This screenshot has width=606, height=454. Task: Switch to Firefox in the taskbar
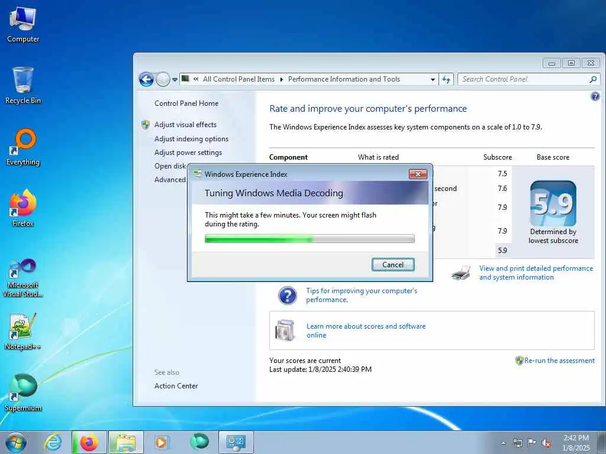click(x=89, y=442)
